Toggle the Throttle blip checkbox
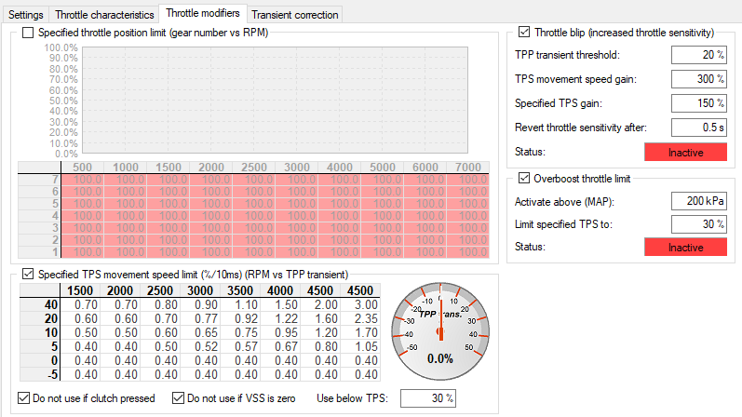Screen dimensions: 742x417 tap(524, 33)
